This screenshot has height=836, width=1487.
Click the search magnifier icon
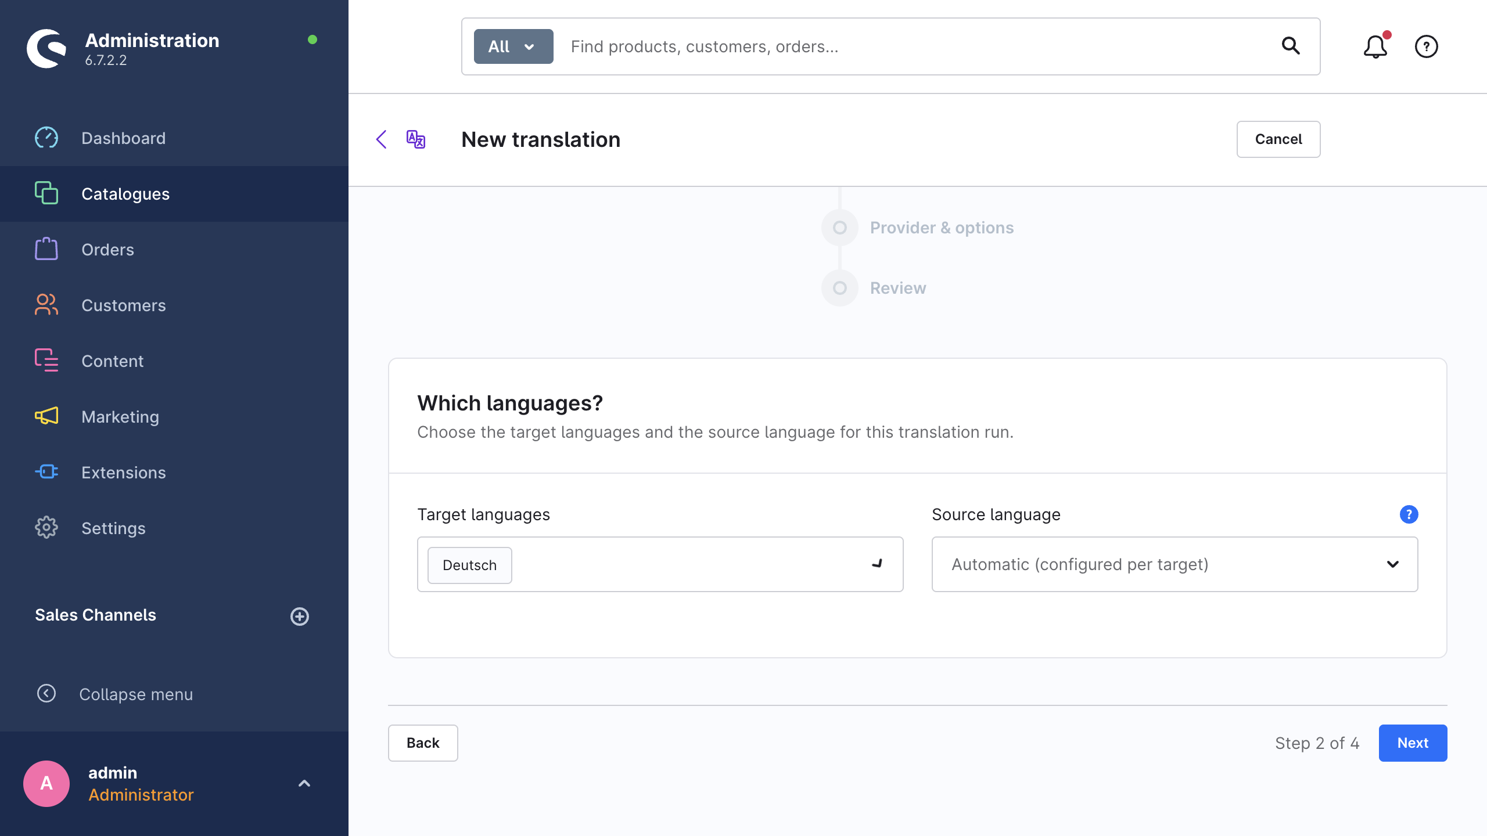(1291, 46)
